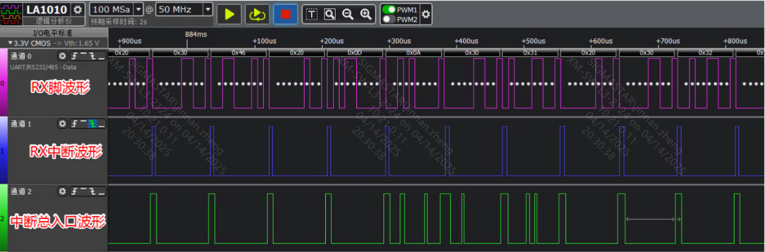
Task: Zoom in on the waveform view
Action: (366, 14)
